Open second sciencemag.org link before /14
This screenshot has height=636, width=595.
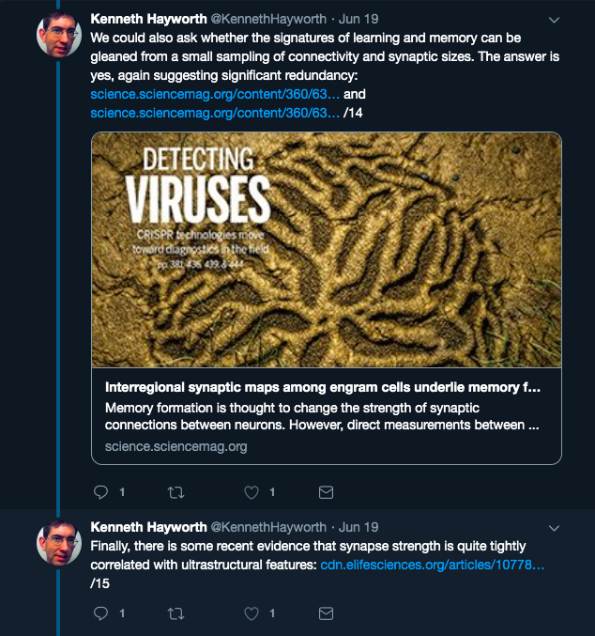(x=215, y=113)
